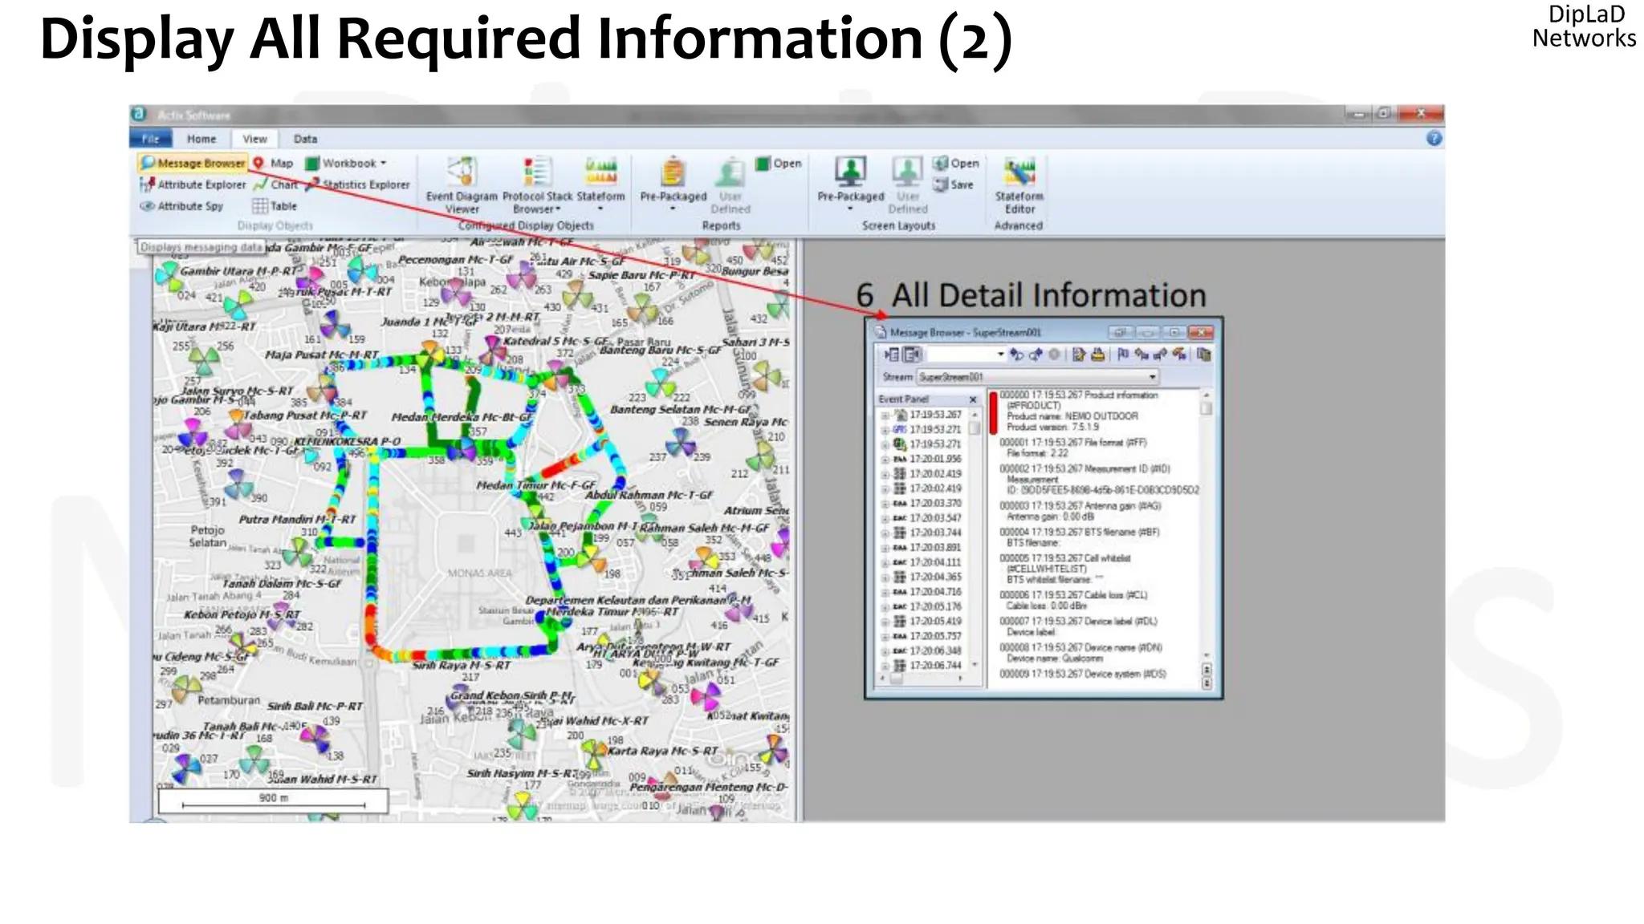
Task: Open the Attribute Explorer
Action: [x=193, y=184]
